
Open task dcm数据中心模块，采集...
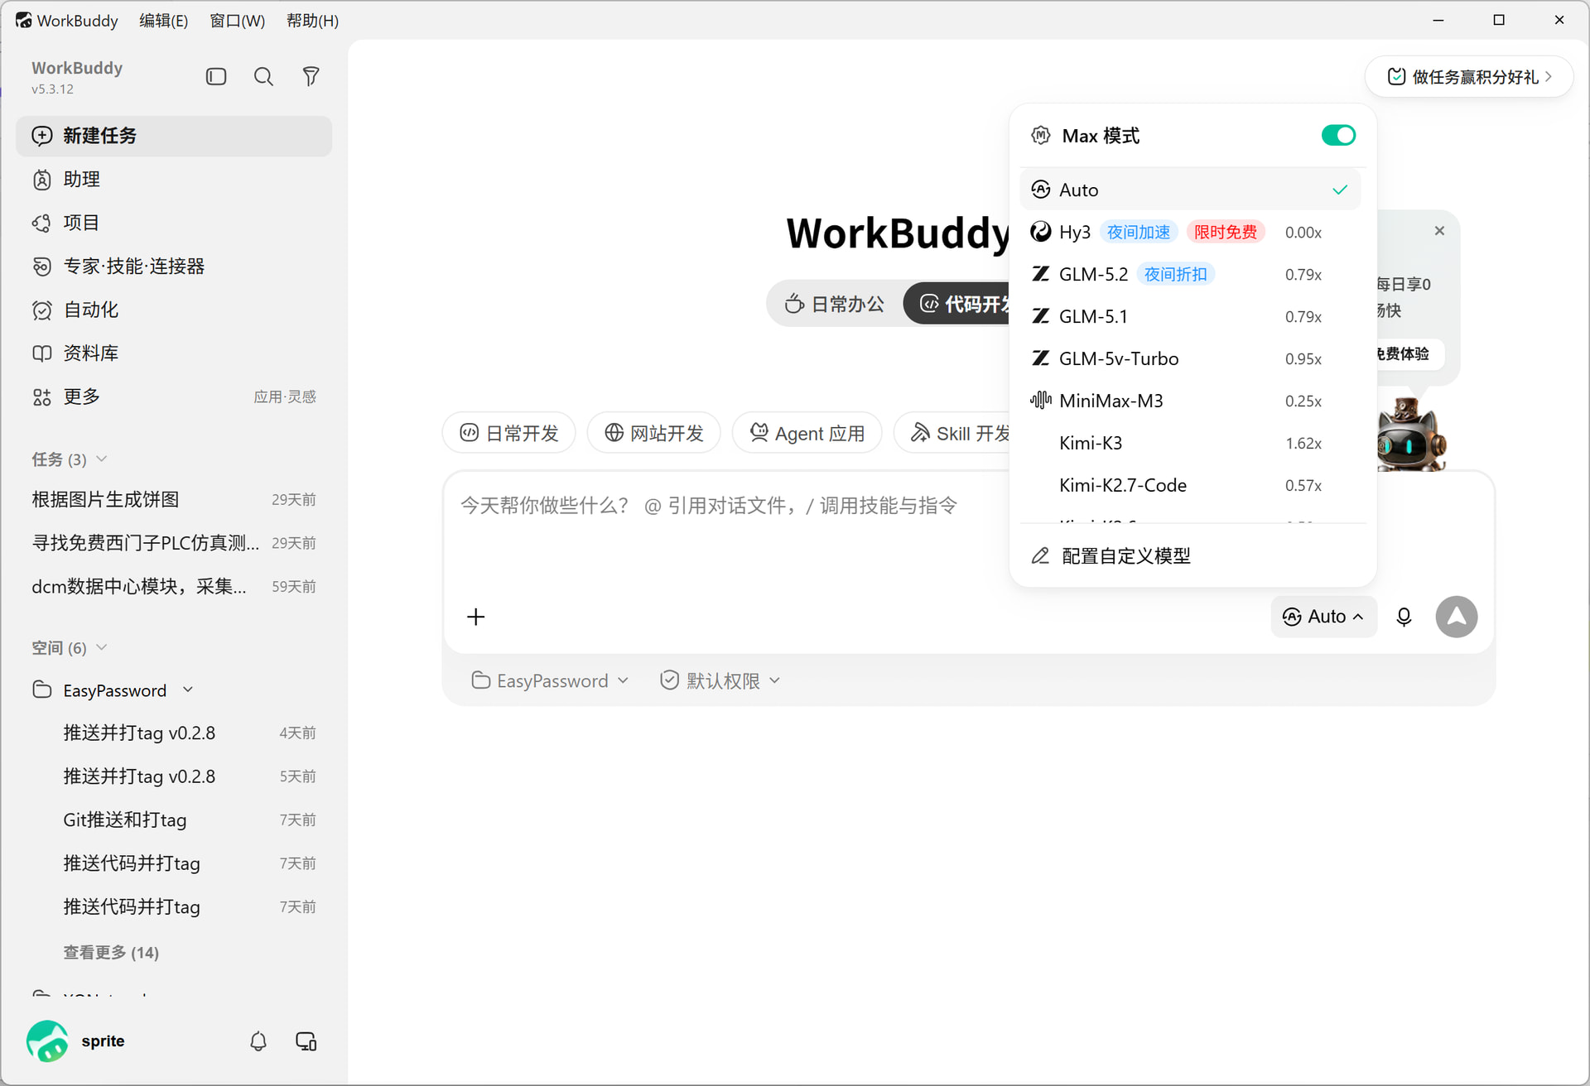pos(174,586)
